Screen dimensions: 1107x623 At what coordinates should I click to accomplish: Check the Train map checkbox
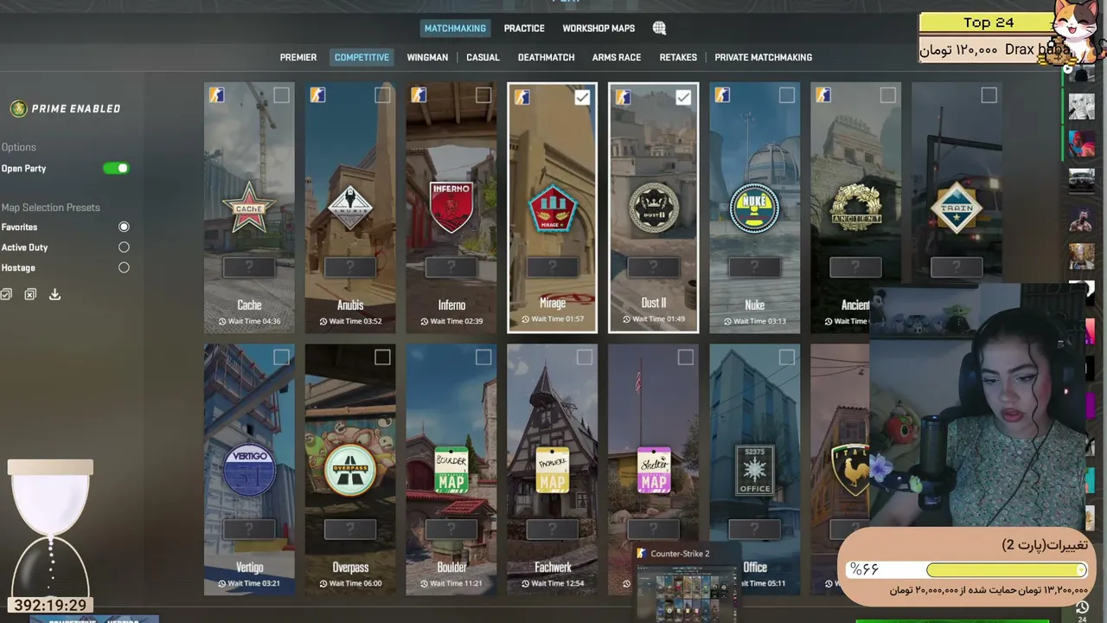tap(989, 95)
